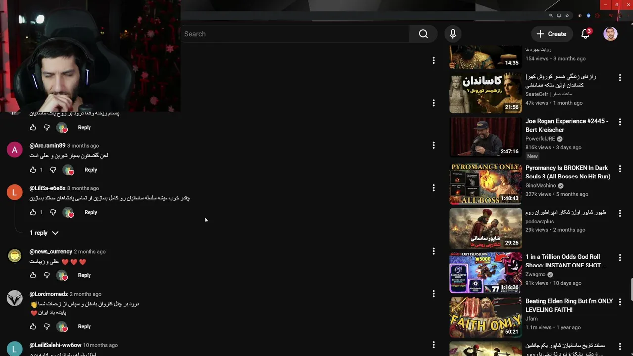Like the @news_currency comment
Screen dimensions: 633x356
(33, 275)
